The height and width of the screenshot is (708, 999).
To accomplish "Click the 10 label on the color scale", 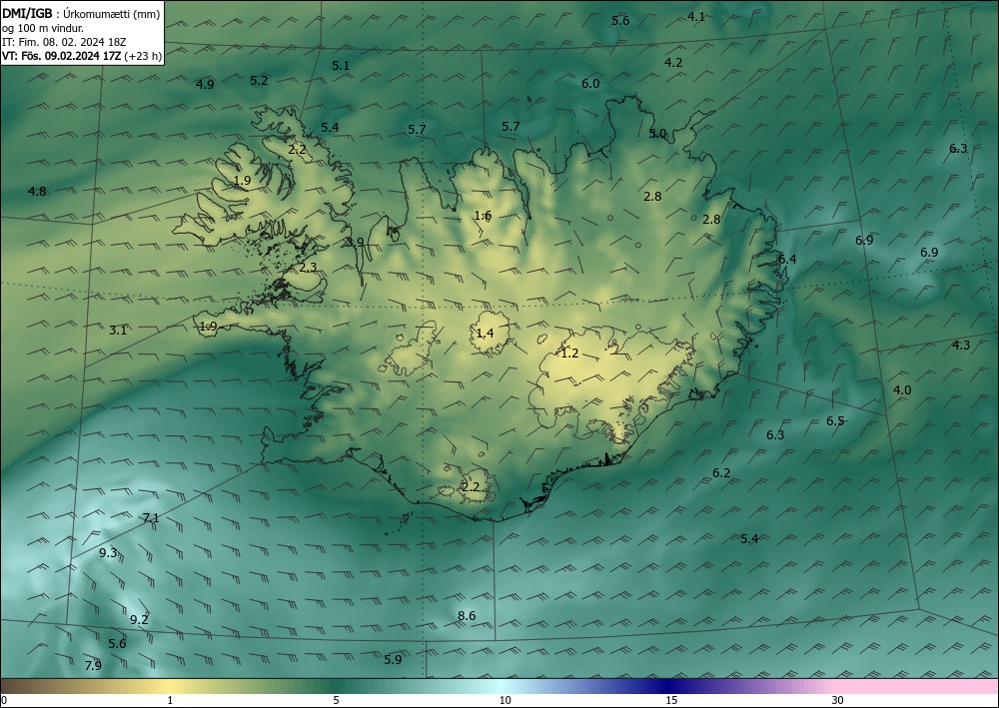I will click(504, 700).
